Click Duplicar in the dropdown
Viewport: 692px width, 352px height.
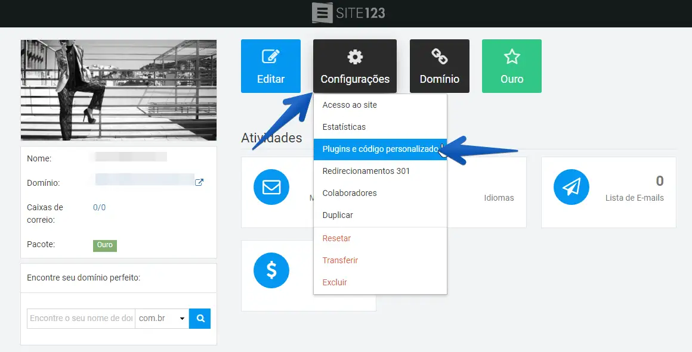click(x=338, y=215)
